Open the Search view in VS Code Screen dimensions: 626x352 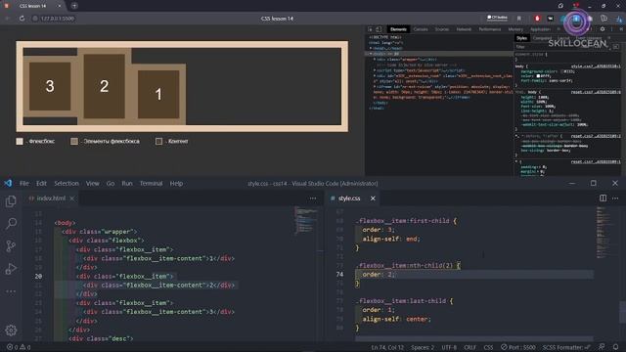(x=11, y=224)
